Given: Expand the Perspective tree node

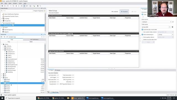Looking at the screenshot, I should pos(2,21).
